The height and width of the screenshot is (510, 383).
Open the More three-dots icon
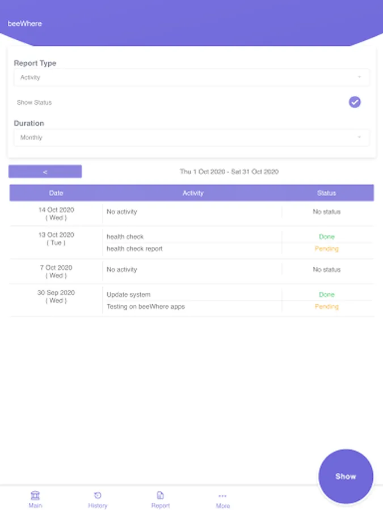(222, 496)
